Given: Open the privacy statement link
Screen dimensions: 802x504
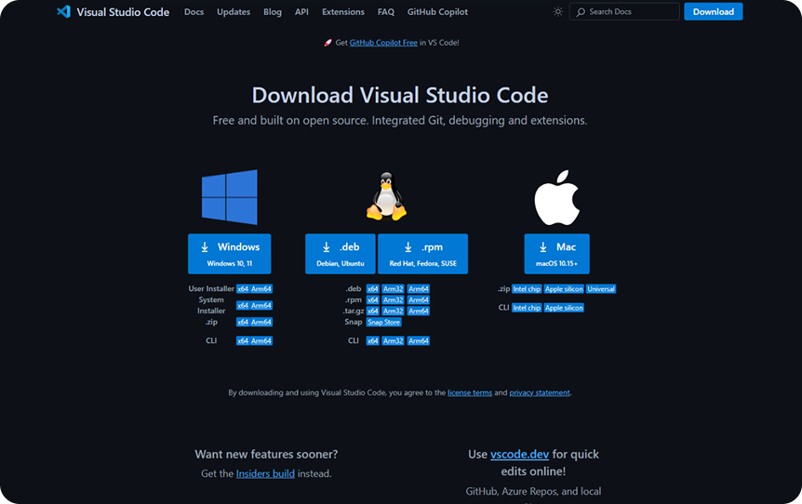Looking at the screenshot, I should 540,392.
